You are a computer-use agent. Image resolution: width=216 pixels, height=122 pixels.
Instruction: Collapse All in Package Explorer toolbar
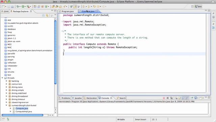coord(44,16)
